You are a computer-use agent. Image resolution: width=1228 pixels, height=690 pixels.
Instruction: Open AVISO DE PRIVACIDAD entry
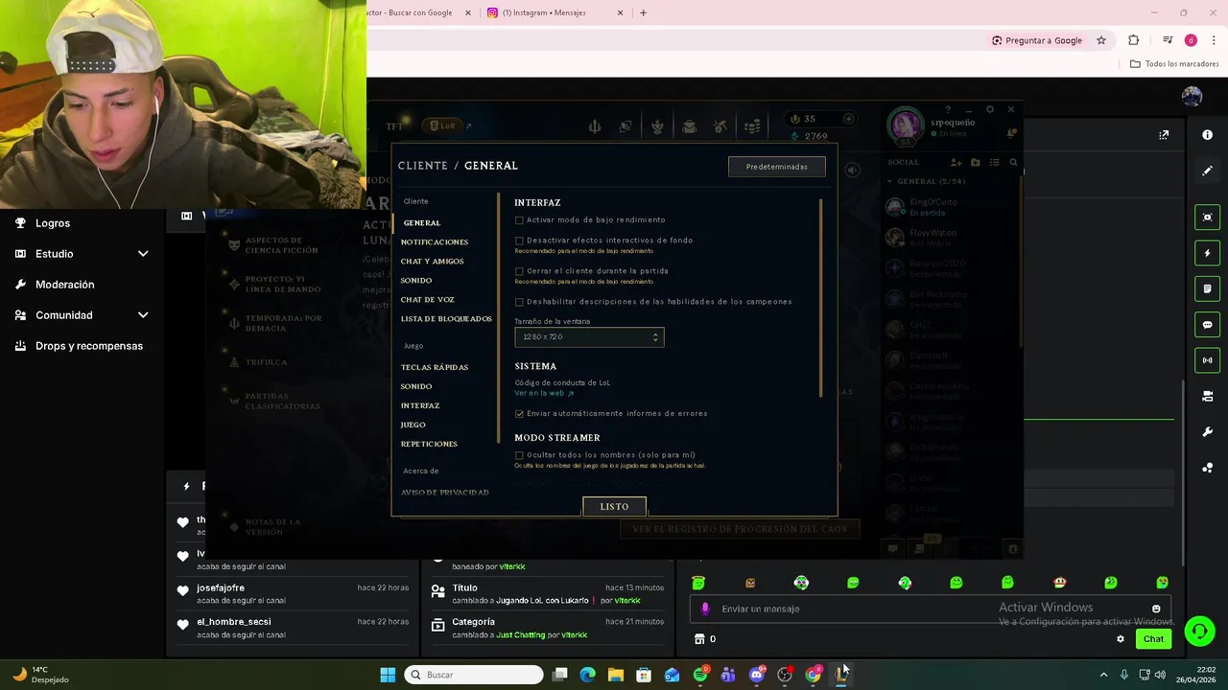[x=445, y=493]
